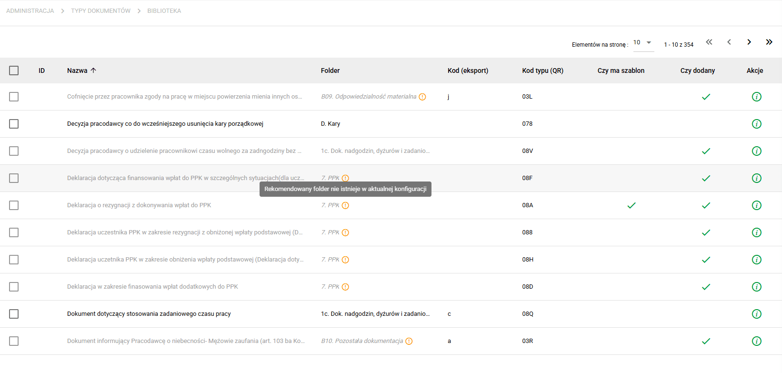Click warning icon next to 7. PPK in 08A row
Viewport: 782px width, 373px height.
pyautogui.click(x=346, y=205)
